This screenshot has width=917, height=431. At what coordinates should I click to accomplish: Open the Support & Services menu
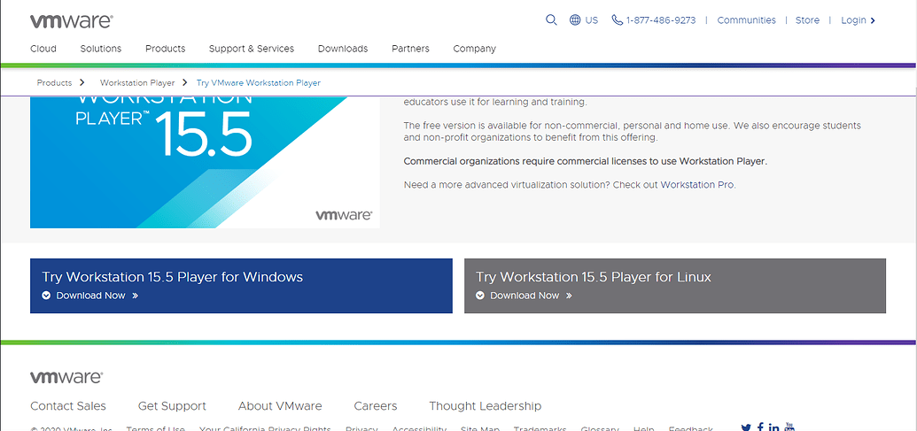(251, 49)
